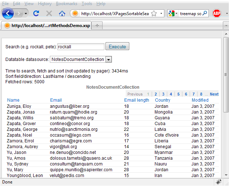Open the History menu

[x=45, y=4]
